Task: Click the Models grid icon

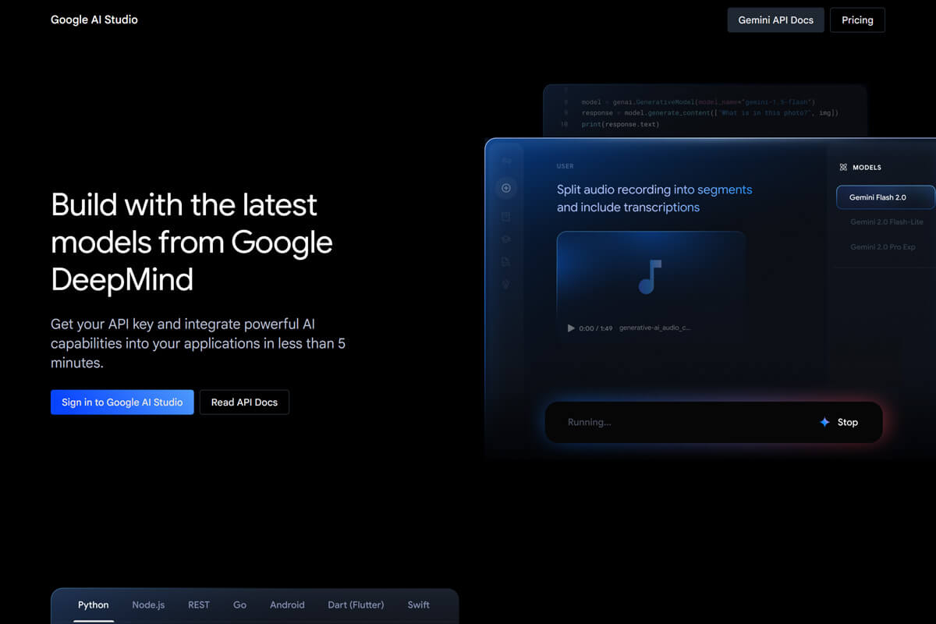Action: click(x=842, y=167)
